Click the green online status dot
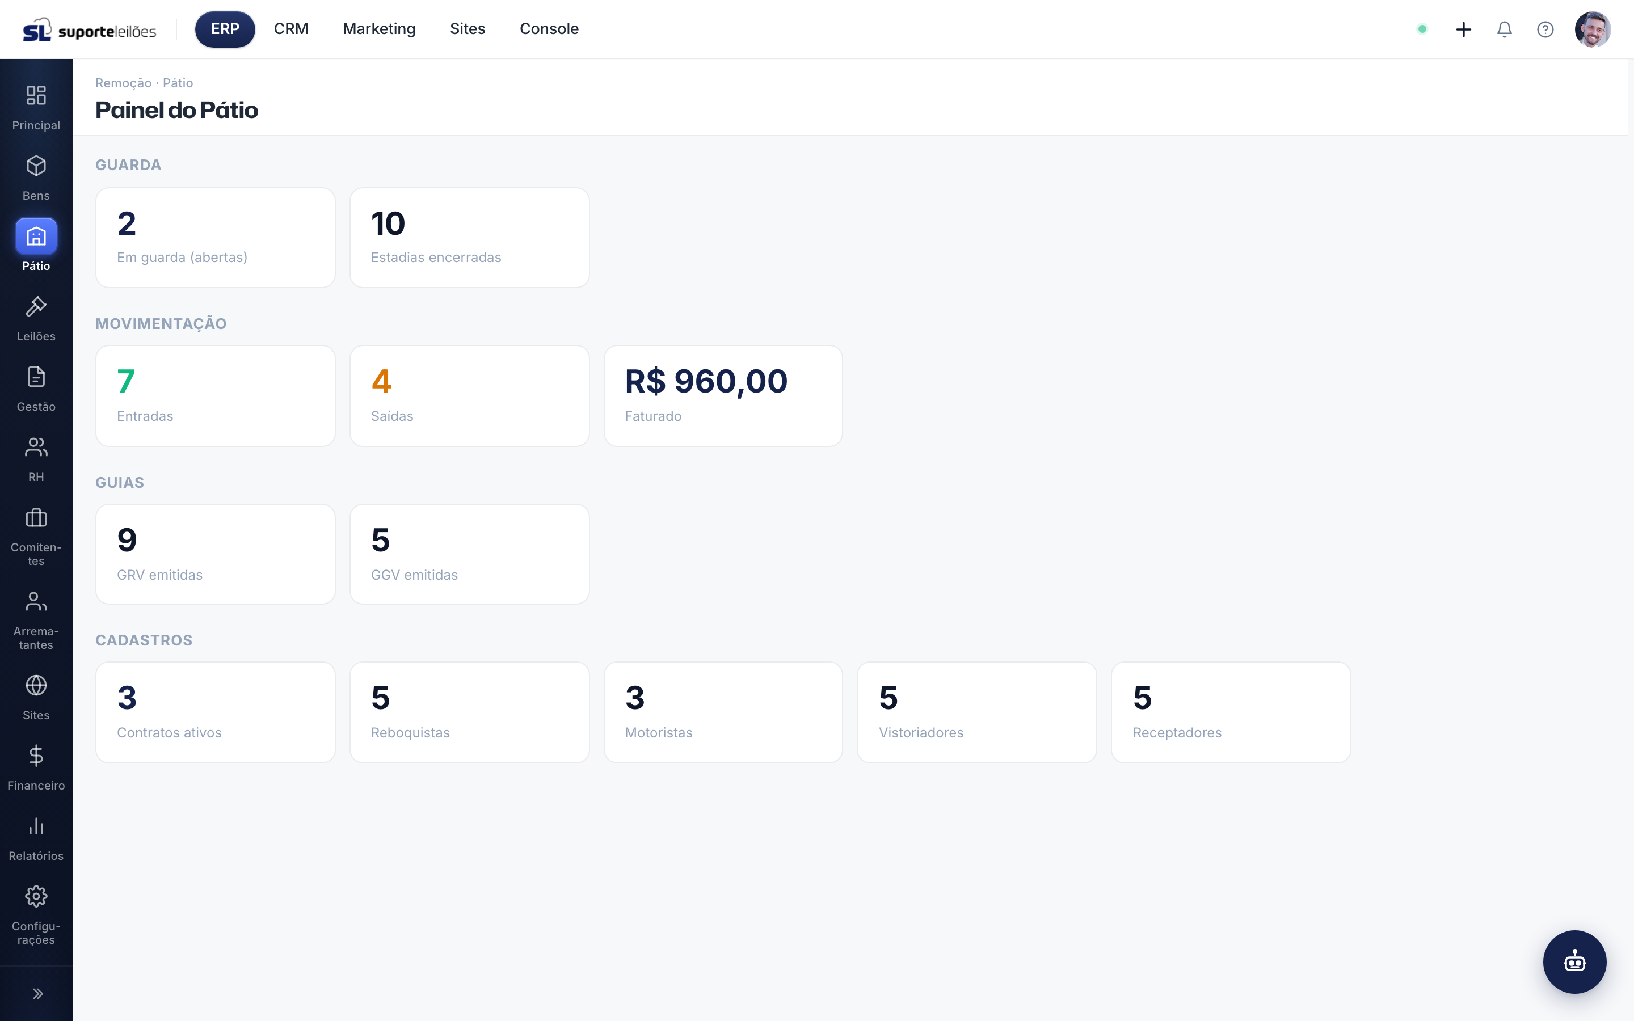The width and height of the screenshot is (1634, 1021). [1422, 29]
